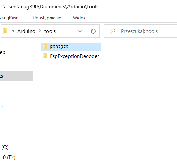
Task: Click the EspExceptionDecoder folder icon
Action: (45, 56)
